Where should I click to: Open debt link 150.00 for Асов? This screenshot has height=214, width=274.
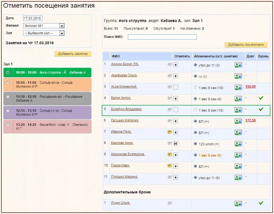pos(251,87)
